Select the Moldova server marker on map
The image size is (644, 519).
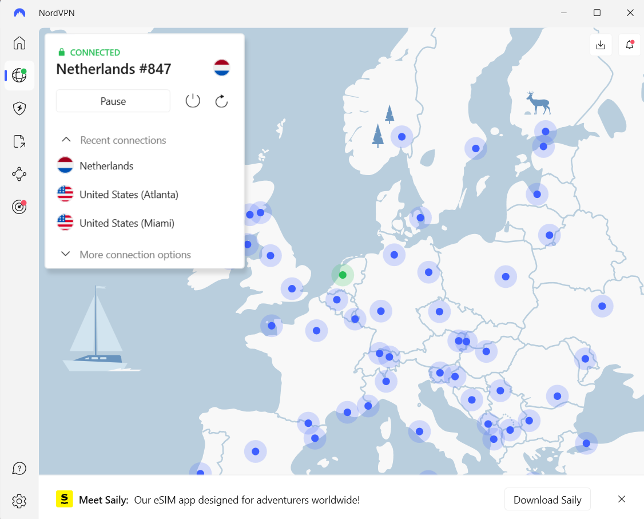585,359
